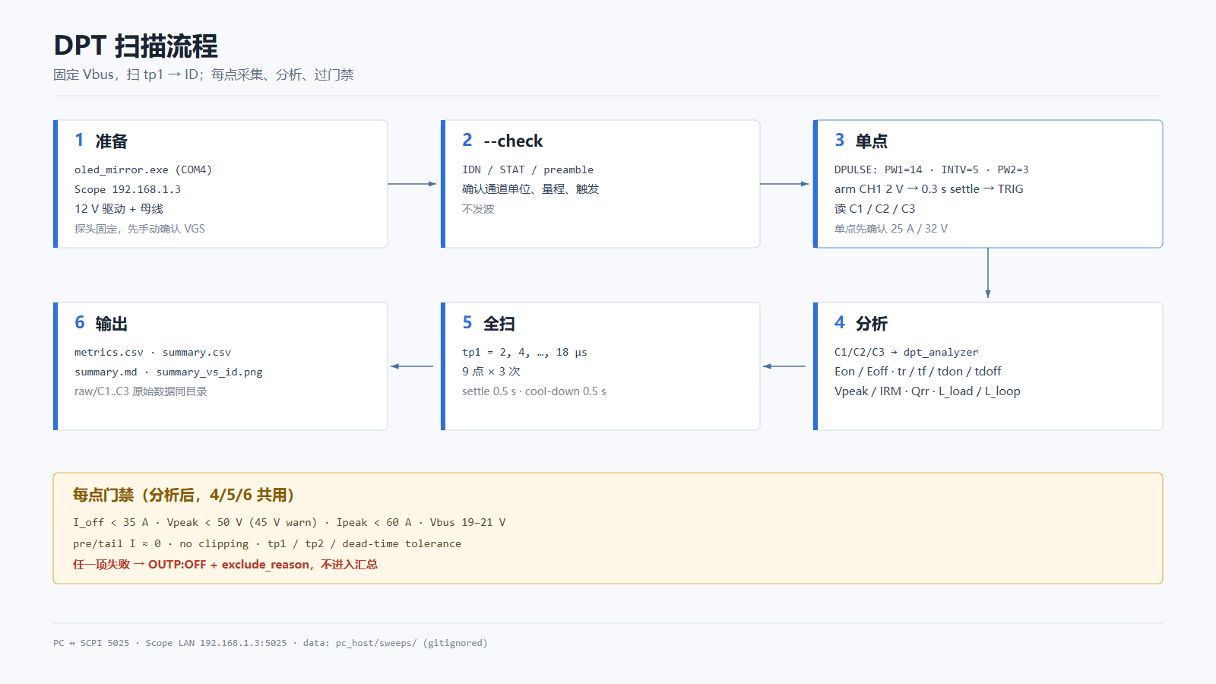This screenshot has width=1216, height=684.
Task: Select 'oled_mirror.exe (COM4)' text
Action: [x=143, y=169]
